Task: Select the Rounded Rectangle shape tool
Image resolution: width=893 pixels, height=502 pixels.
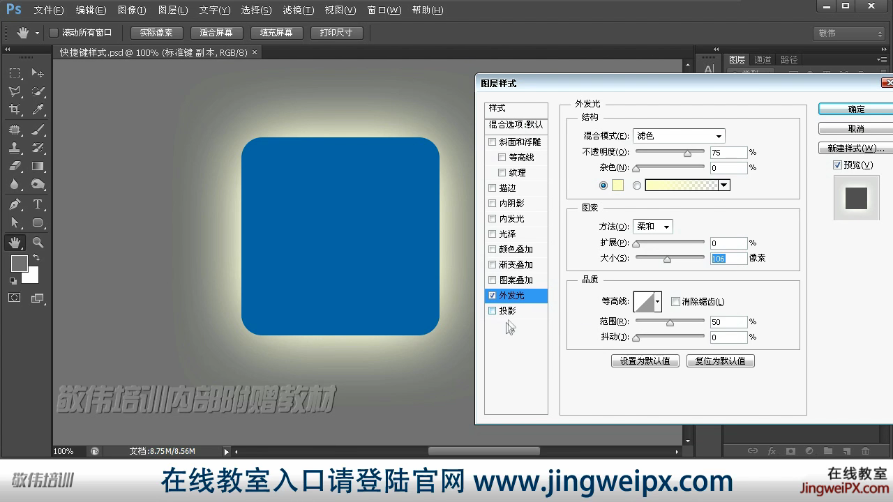Action: pyautogui.click(x=38, y=222)
